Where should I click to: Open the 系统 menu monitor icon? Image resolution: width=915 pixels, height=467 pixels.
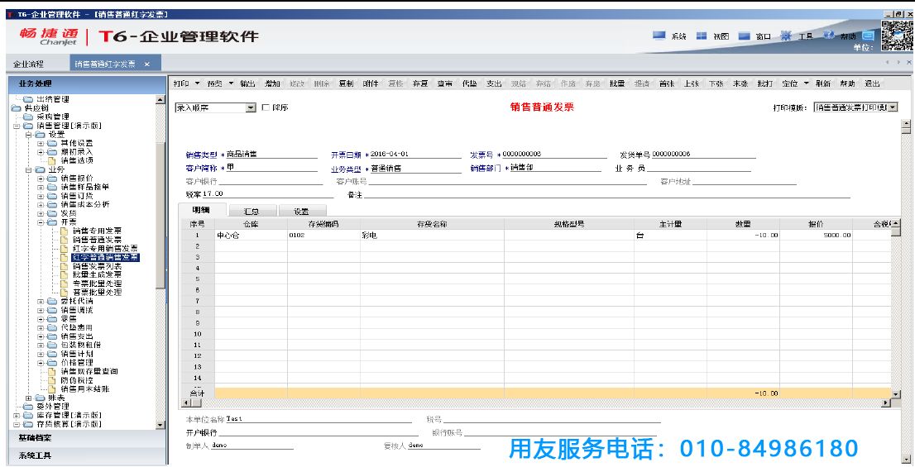pos(659,36)
